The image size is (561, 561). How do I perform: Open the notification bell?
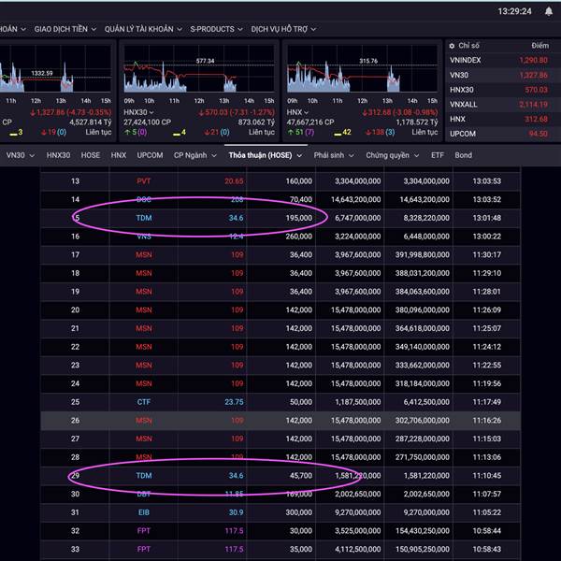click(x=549, y=11)
